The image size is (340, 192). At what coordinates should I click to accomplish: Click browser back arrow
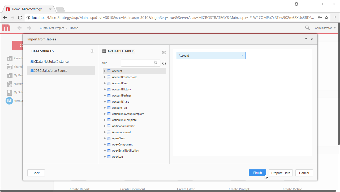click(x=5, y=18)
